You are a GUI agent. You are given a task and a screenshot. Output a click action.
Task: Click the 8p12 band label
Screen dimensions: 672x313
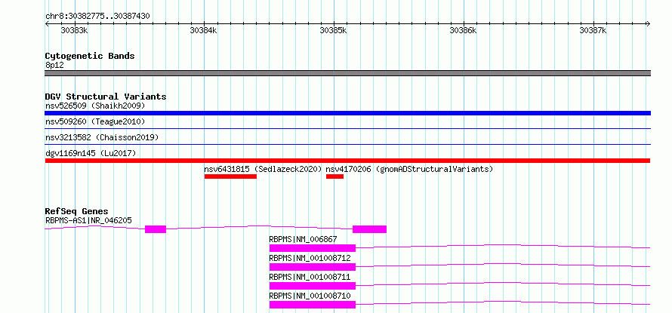[x=54, y=66]
